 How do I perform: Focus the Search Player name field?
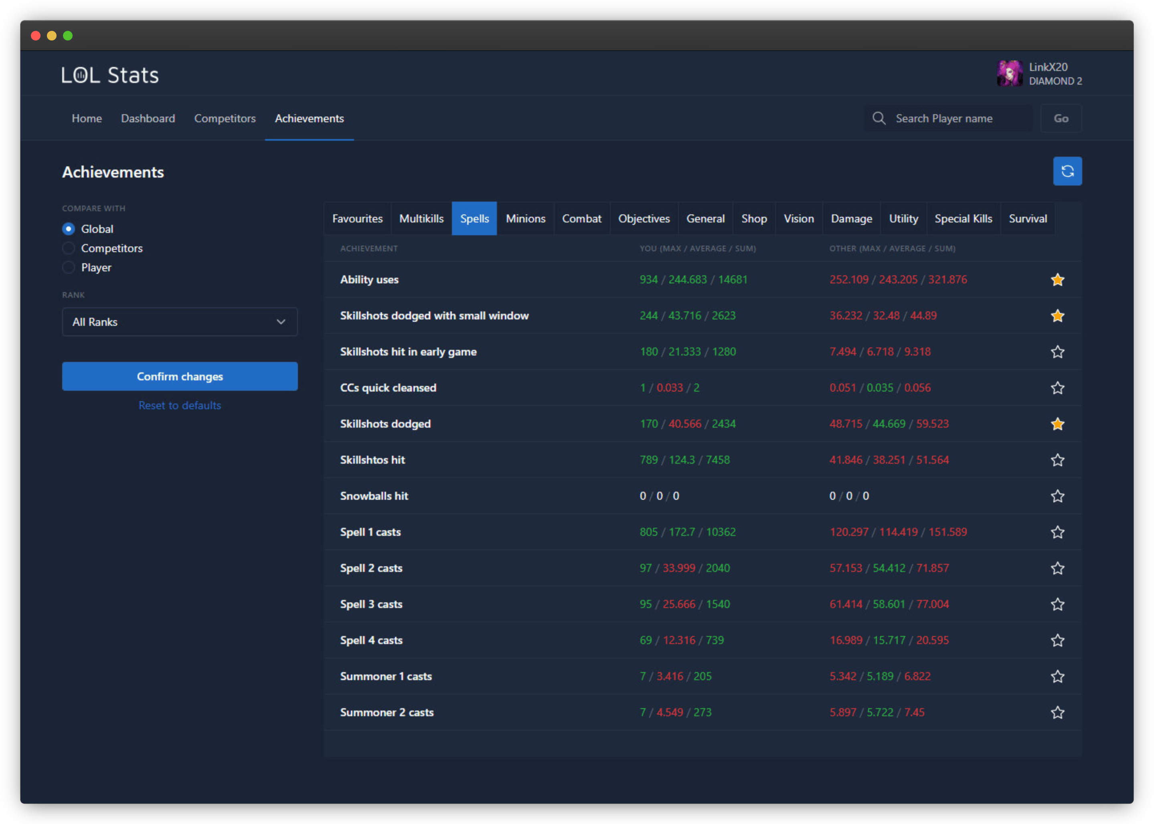[948, 118]
